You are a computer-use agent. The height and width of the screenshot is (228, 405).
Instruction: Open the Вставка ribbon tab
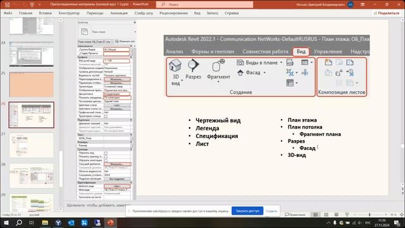[x=45, y=13]
